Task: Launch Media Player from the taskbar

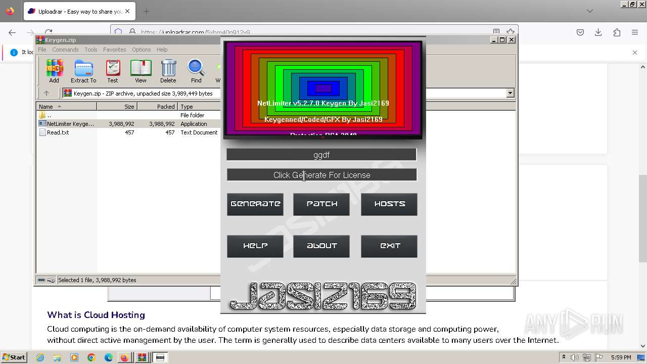Action: pyautogui.click(x=74, y=357)
